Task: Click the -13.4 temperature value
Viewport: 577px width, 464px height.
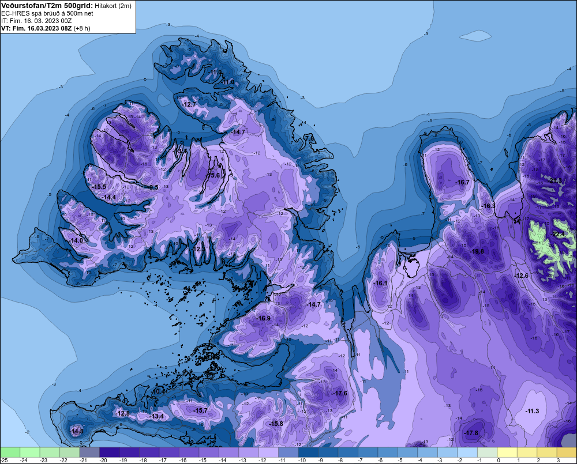Action: (x=157, y=417)
